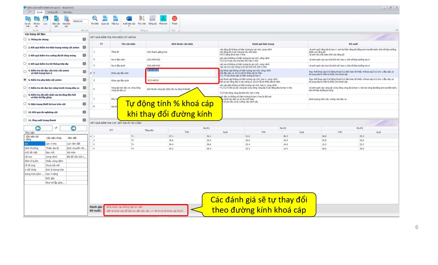Select radio for 3. Kết quả kiểm tra cường độ bê tông móng
Screen dimensions: 438x265
pyautogui.click(x=25, y=55)
